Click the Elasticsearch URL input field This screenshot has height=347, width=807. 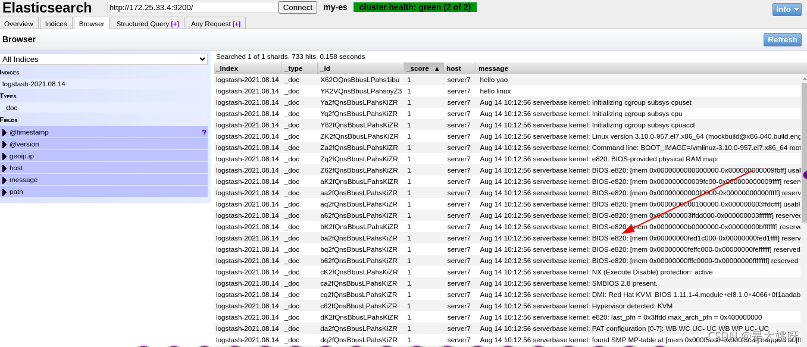tap(193, 7)
